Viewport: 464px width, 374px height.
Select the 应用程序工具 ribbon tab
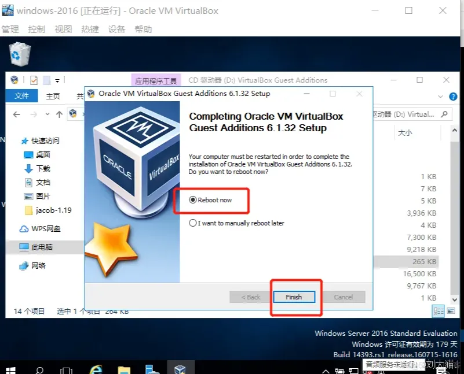click(156, 80)
